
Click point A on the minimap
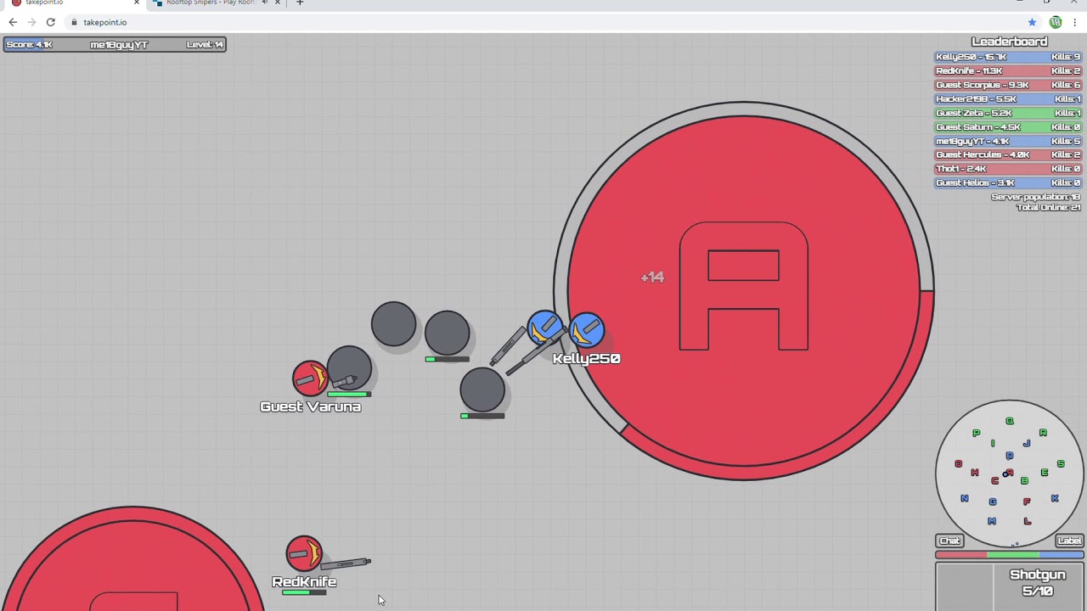pos(1010,472)
